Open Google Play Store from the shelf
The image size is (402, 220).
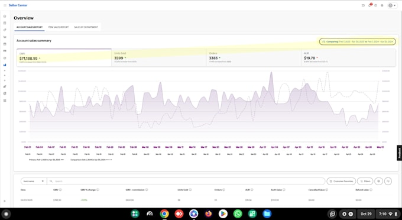(x=223, y=214)
